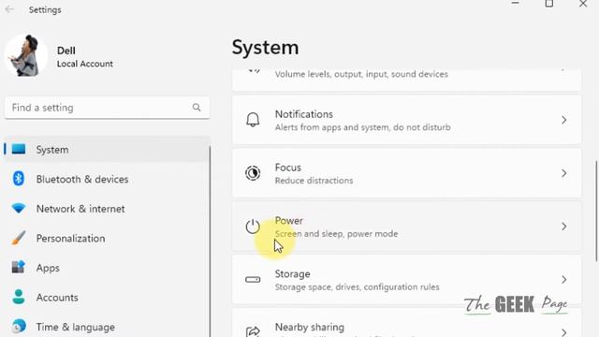This screenshot has width=599, height=337.
Task: Close the Settings window
Action: pyautogui.click(x=583, y=4)
